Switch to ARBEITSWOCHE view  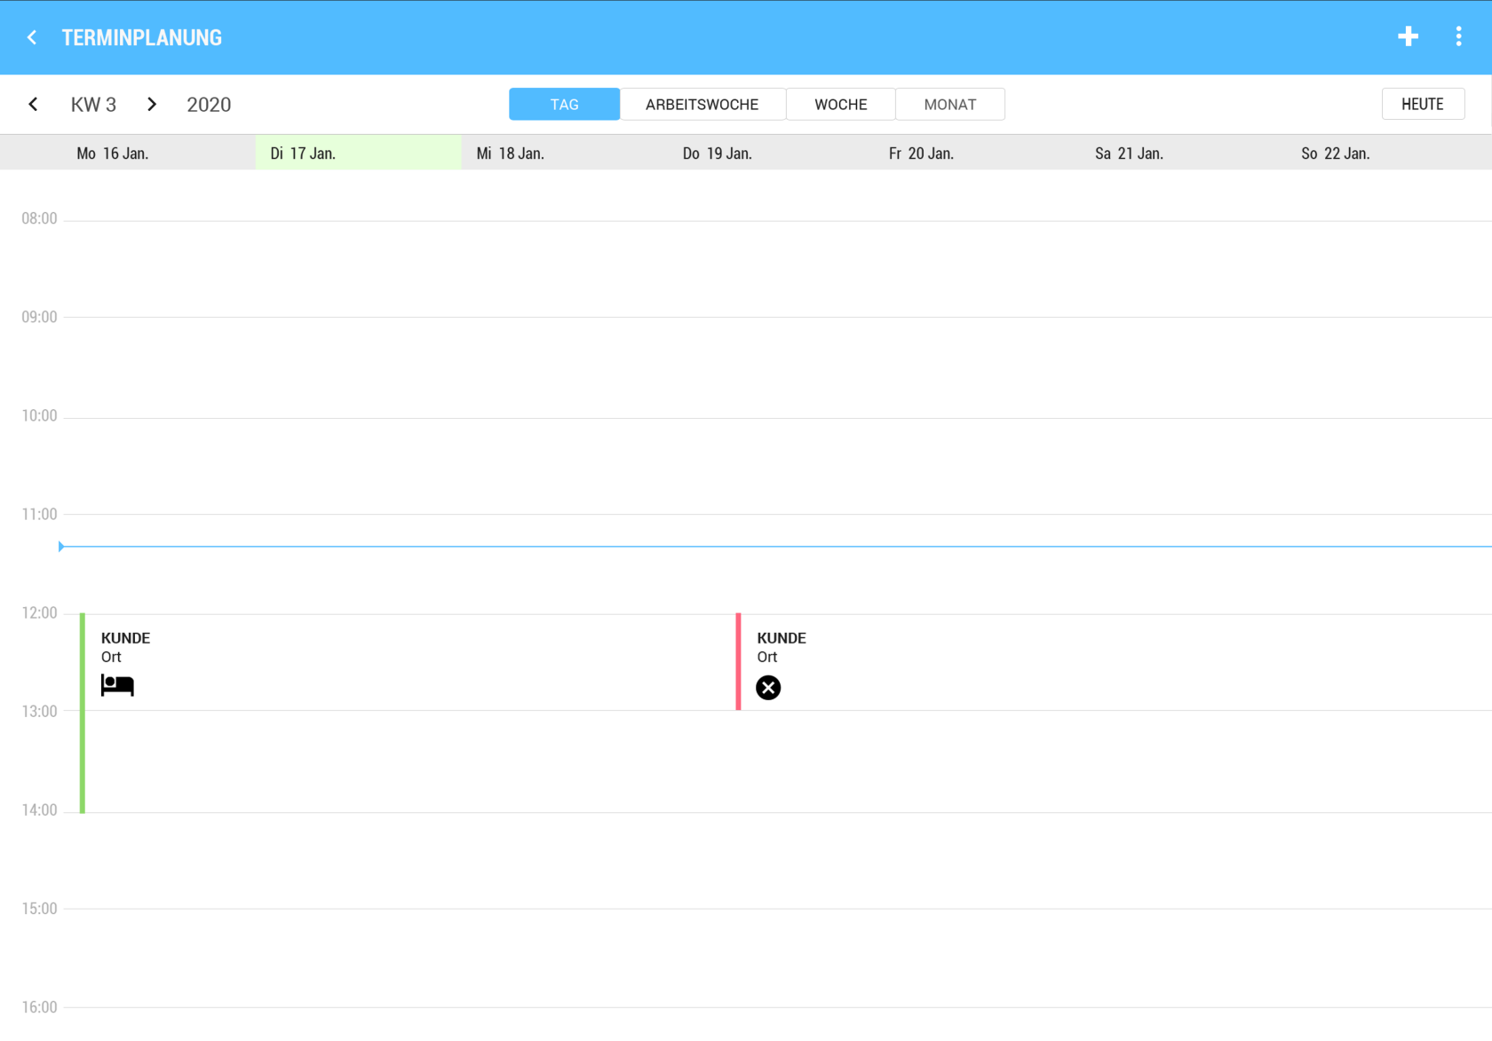tap(702, 105)
